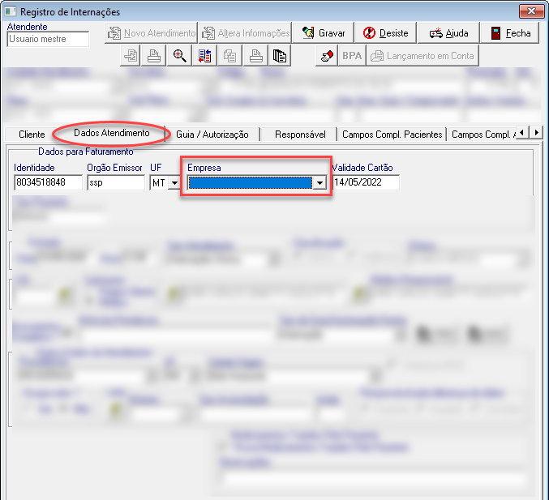The image size is (549, 500).
Task: Click the printer icon beside the stacked pages
Action: coord(255,56)
